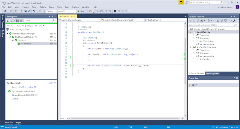Pin the Test Explorer panel
The width and height of the screenshot is (240, 129).
(52, 16)
